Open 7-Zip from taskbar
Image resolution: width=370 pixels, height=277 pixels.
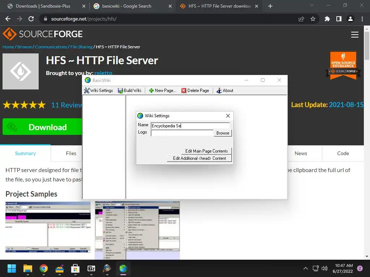[91, 268]
